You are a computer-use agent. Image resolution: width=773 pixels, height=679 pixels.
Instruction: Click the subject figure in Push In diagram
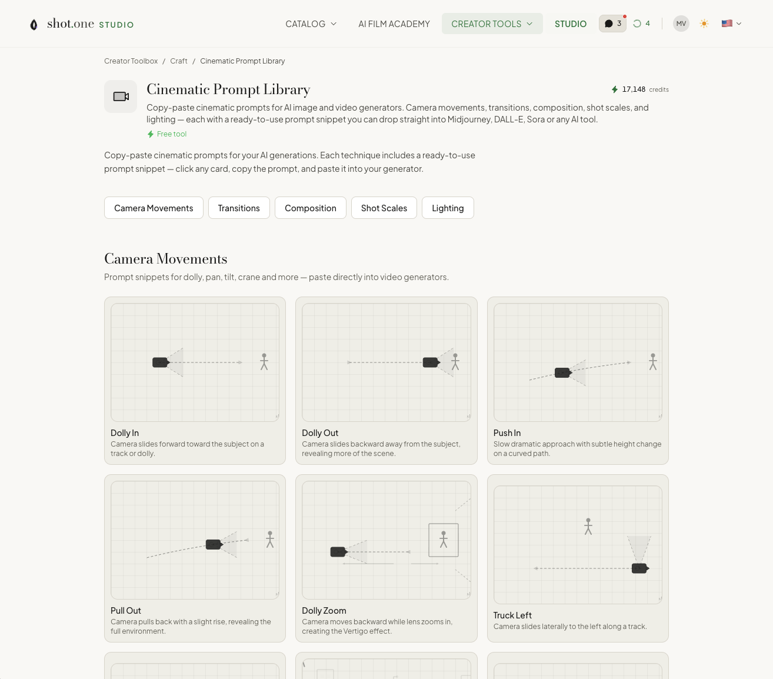point(653,361)
